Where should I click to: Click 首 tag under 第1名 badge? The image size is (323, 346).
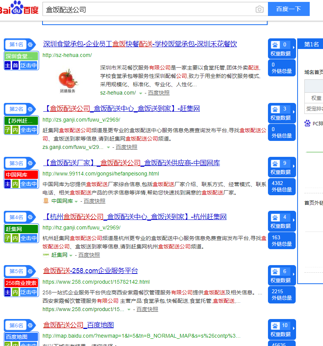(15, 66)
